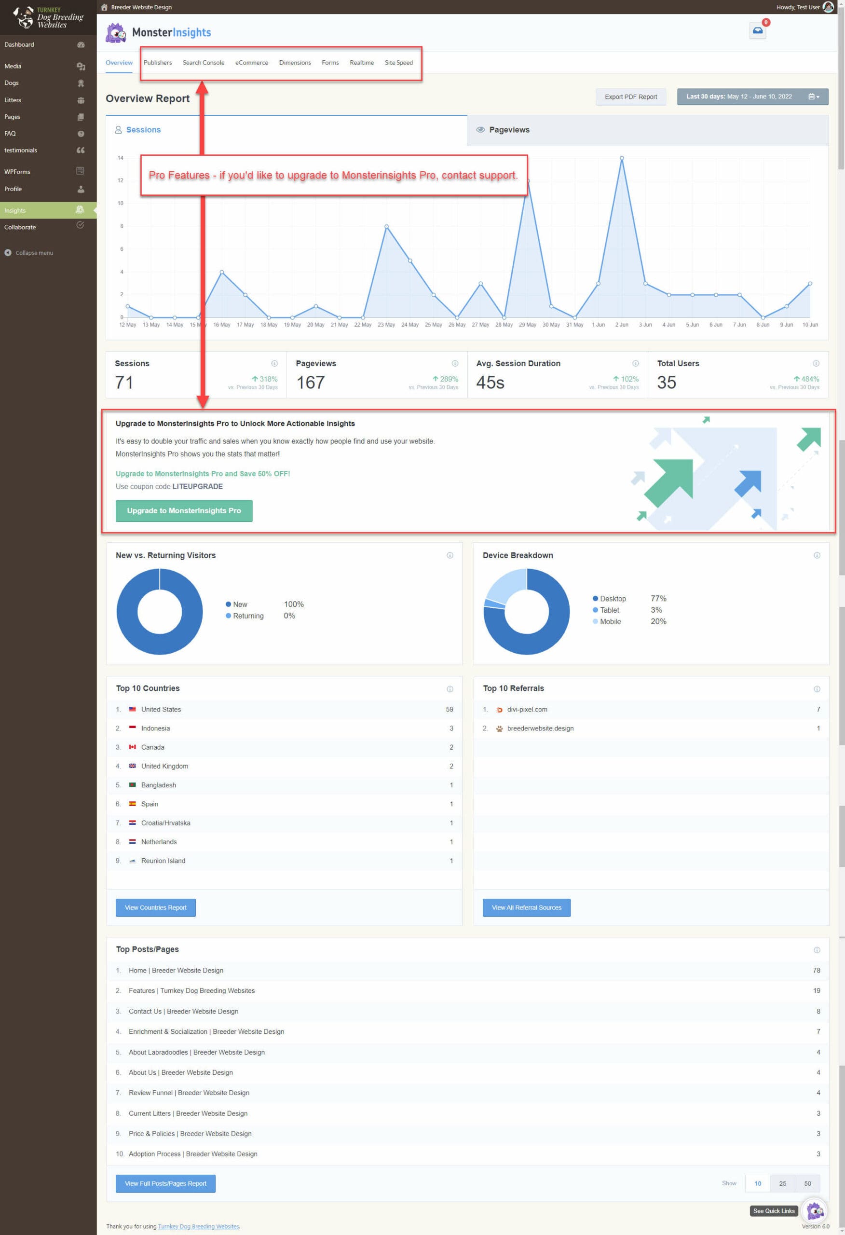The width and height of the screenshot is (845, 1235).
Task: Open the Sessions metric info tooltip
Action: tap(274, 363)
